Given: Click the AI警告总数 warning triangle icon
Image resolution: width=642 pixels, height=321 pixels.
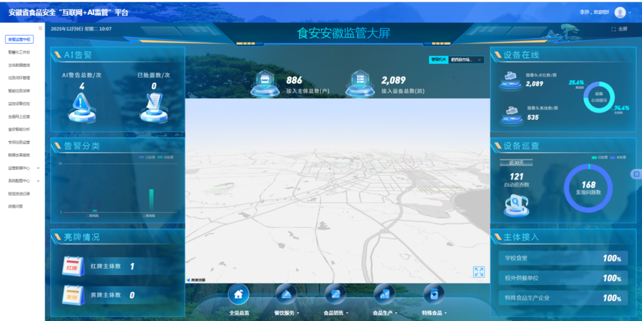Looking at the screenshot, I should [x=81, y=105].
